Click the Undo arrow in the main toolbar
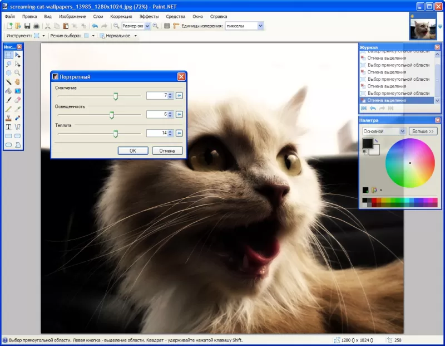The image size is (445, 346). tap(95, 26)
